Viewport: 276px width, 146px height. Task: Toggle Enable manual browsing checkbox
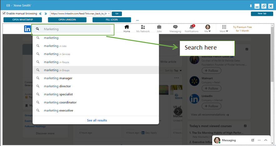pos(4,13)
